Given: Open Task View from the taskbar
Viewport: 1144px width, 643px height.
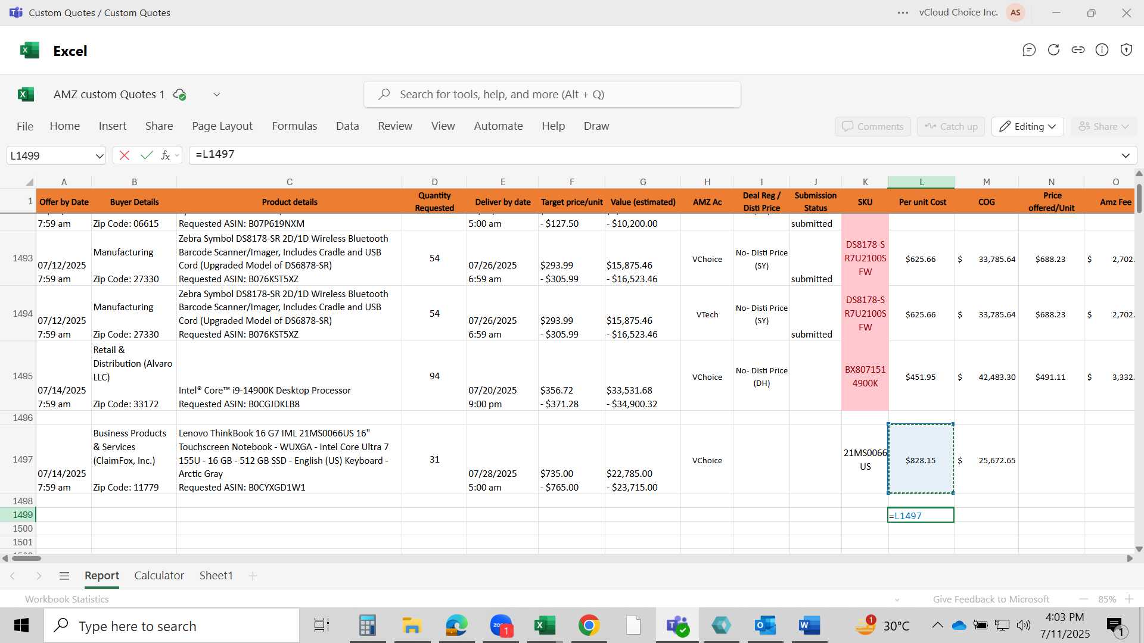Looking at the screenshot, I should tap(322, 626).
